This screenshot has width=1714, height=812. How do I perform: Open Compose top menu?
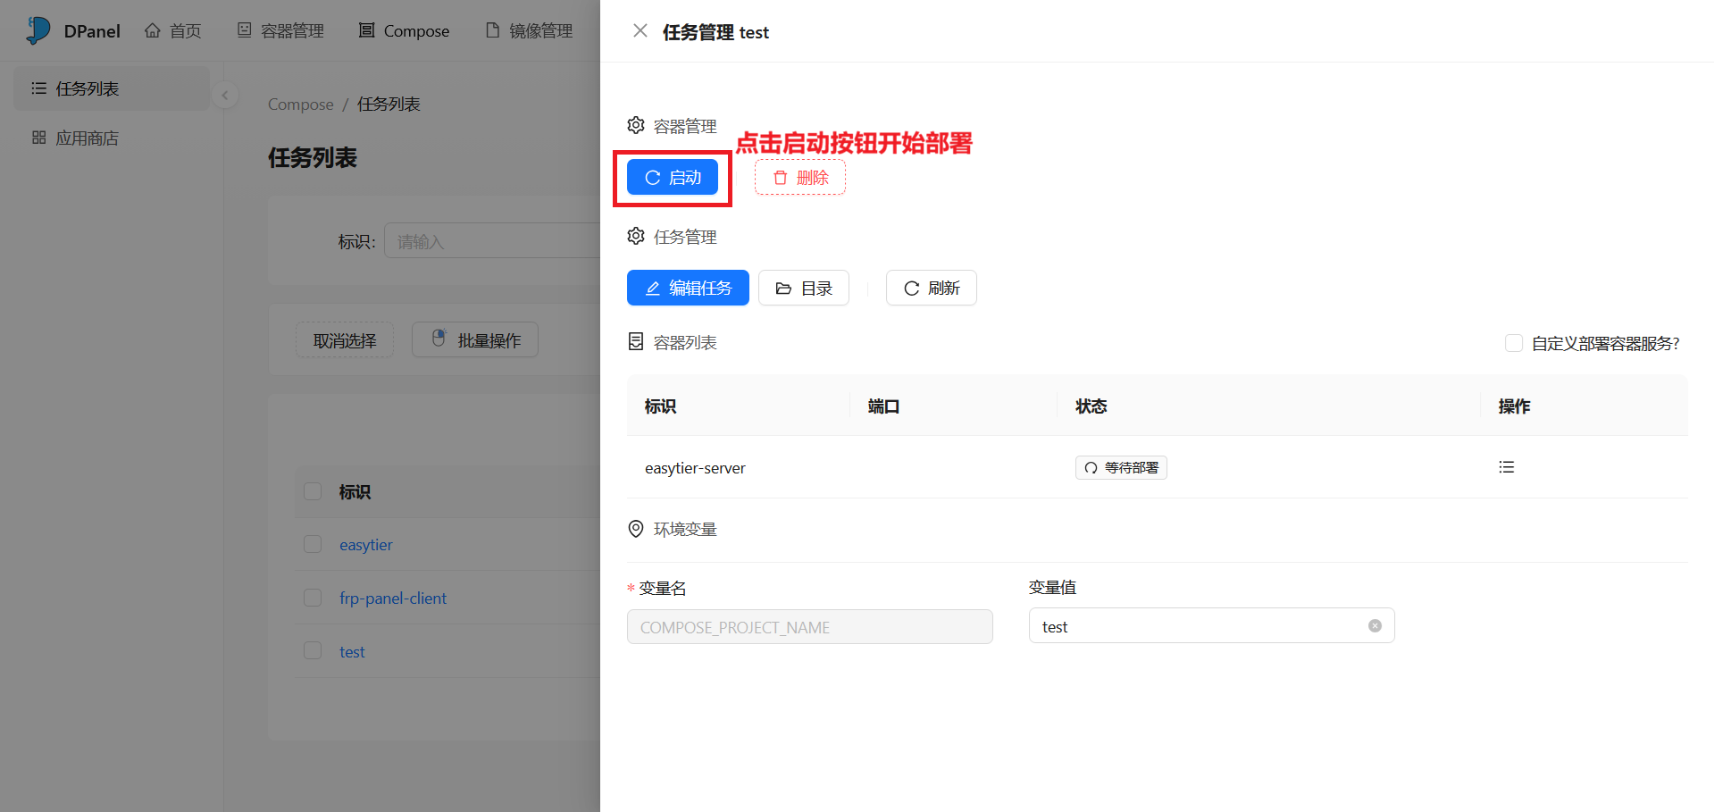pyautogui.click(x=404, y=31)
